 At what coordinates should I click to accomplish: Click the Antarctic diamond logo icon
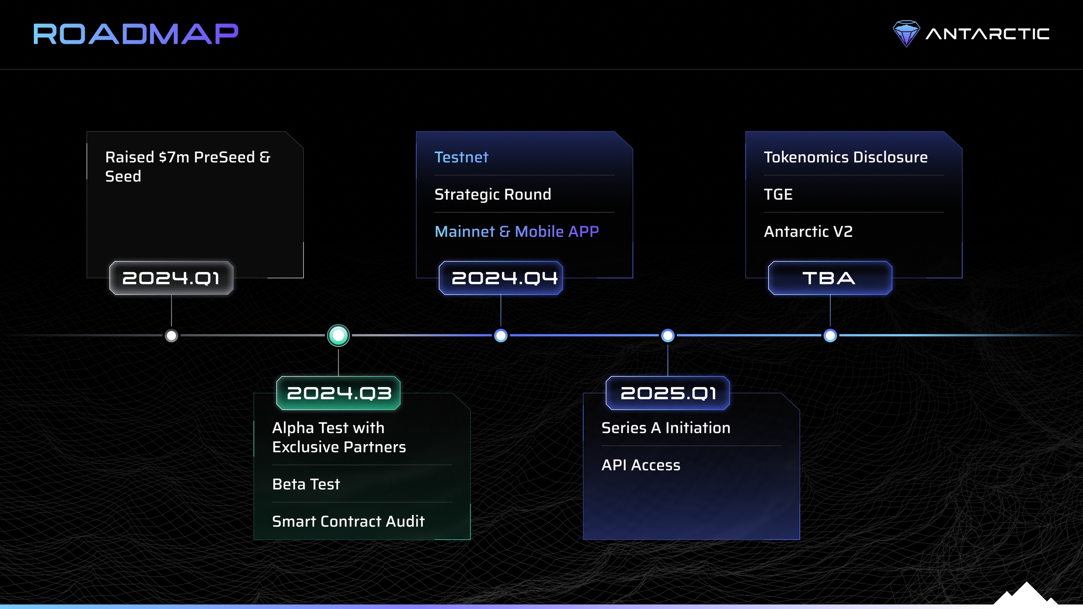click(x=906, y=33)
